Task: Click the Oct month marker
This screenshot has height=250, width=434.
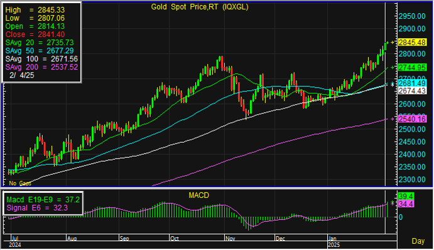Action: coord(175,238)
